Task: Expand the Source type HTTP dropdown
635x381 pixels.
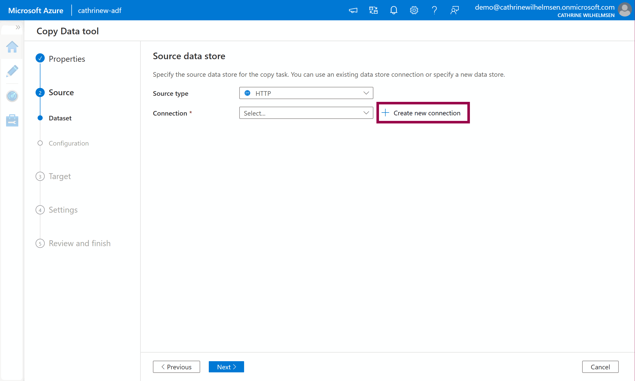Action: tap(306, 93)
